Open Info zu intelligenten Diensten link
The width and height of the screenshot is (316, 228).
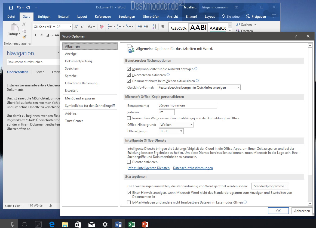click(x=149, y=168)
